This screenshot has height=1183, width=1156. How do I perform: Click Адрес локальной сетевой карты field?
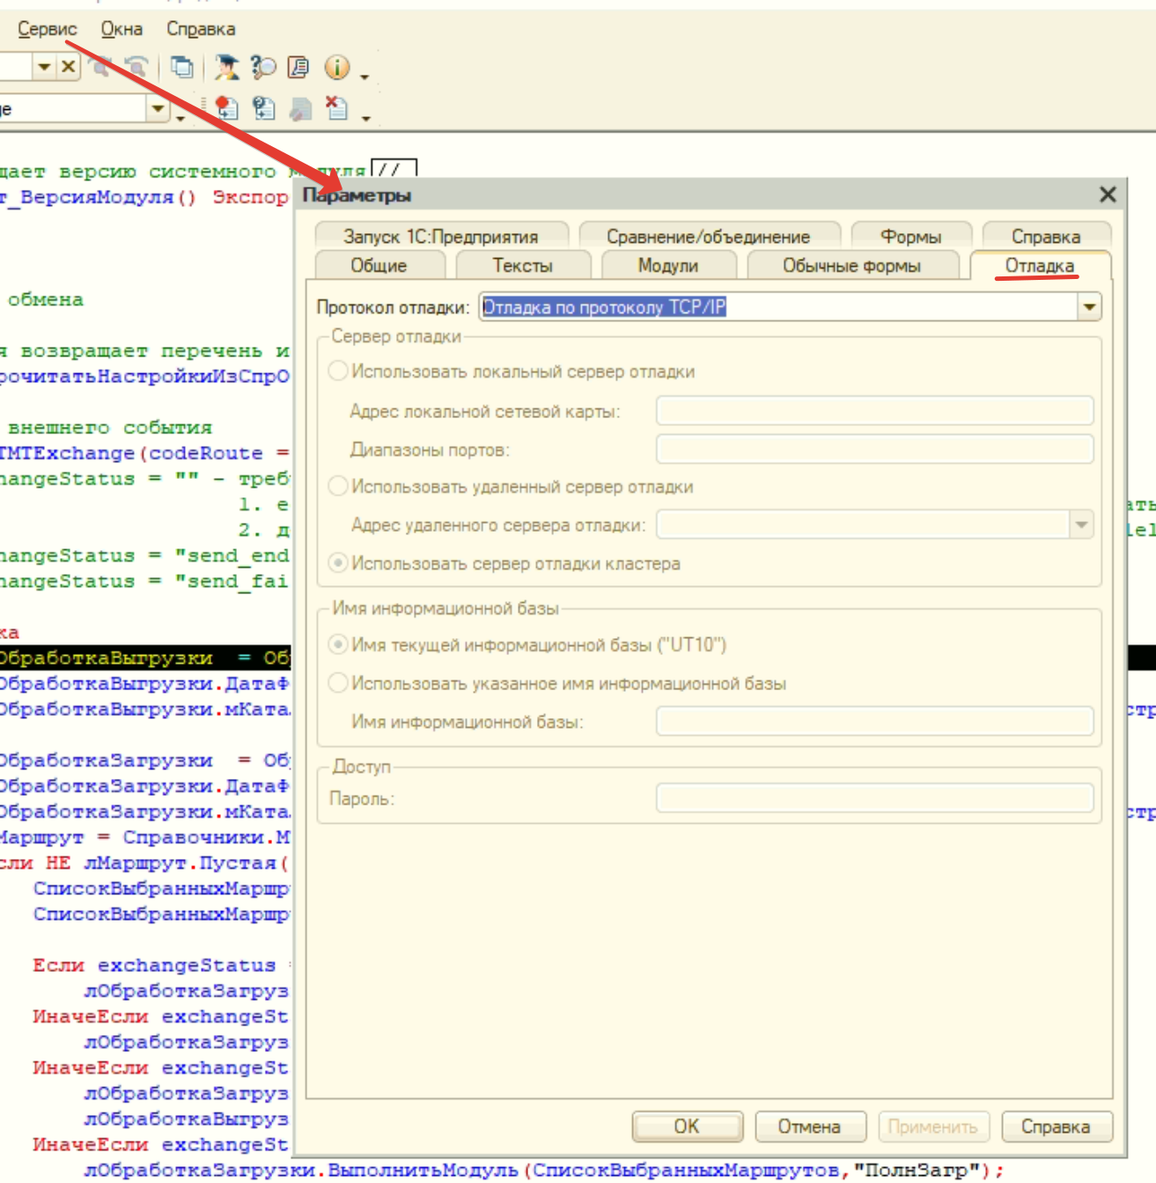tap(875, 410)
